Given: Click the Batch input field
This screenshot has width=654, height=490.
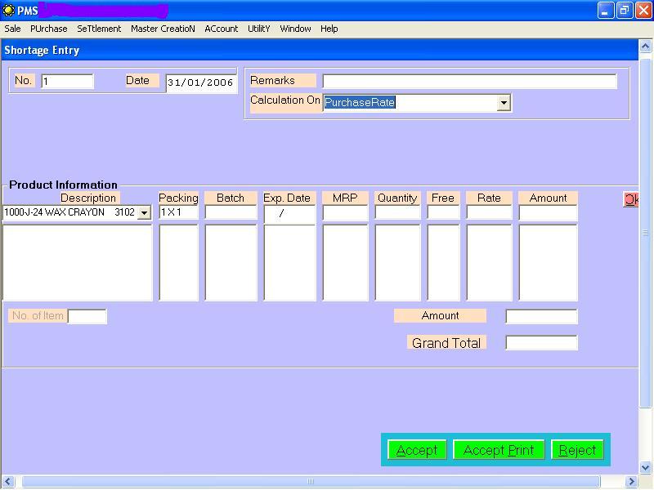Looking at the screenshot, I should tap(231, 212).
